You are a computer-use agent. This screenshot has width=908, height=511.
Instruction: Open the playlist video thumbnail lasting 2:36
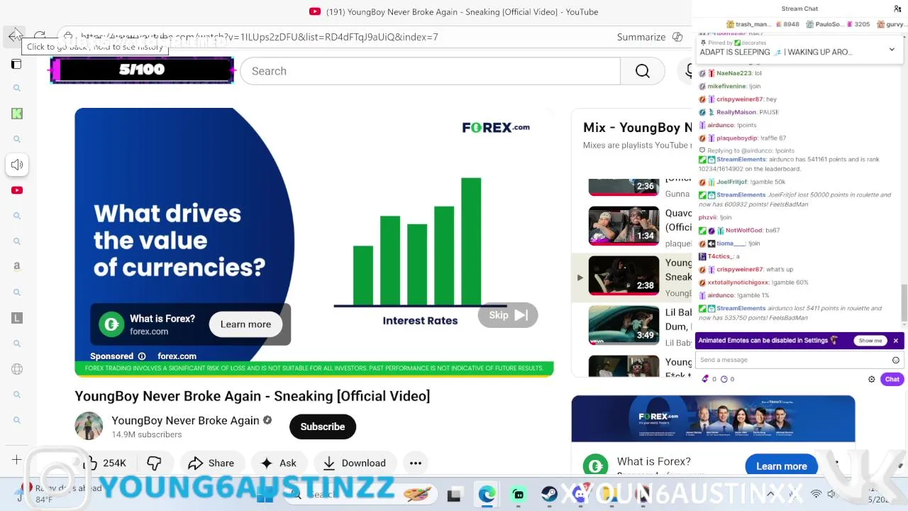[624, 187]
